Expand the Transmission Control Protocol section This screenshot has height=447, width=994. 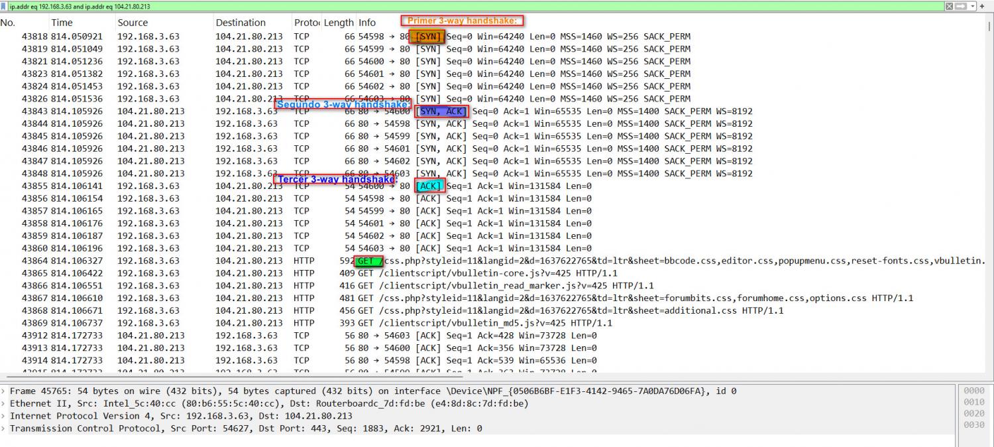5,429
